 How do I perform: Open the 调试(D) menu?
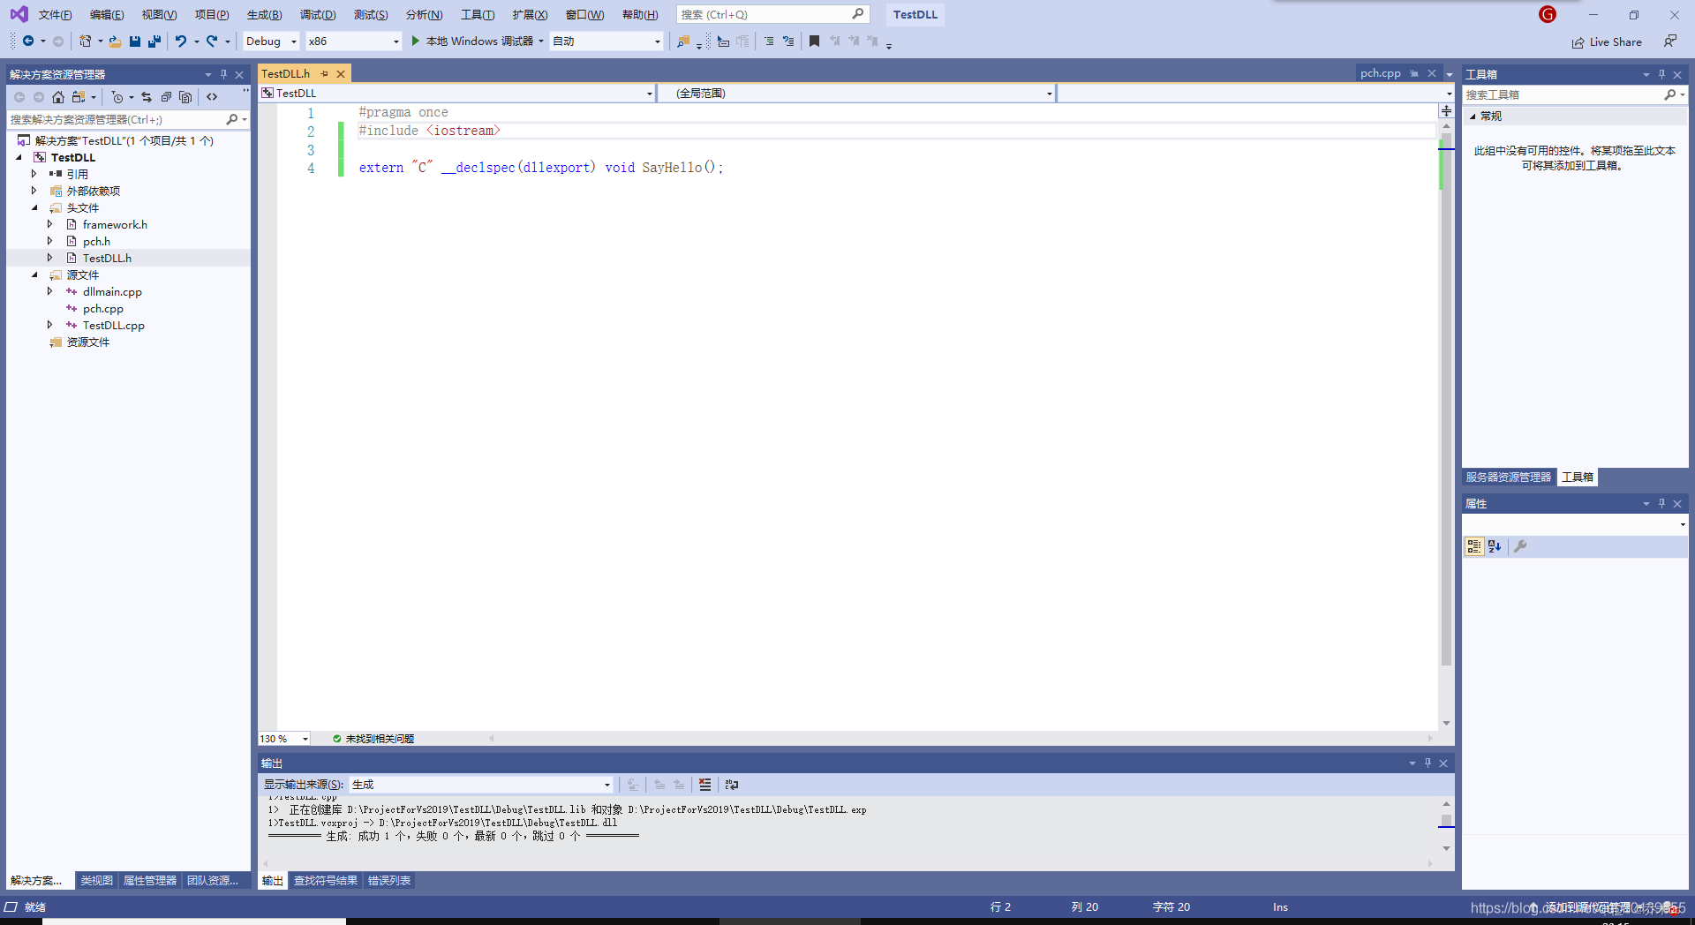317,14
